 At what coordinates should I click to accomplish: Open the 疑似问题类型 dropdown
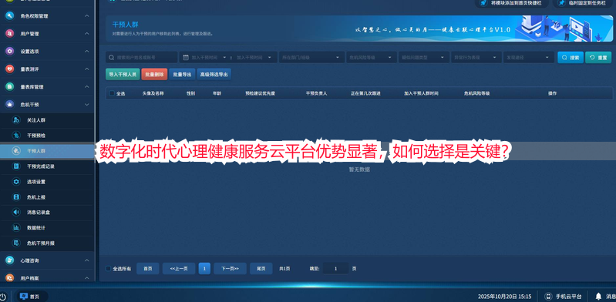click(x=424, y=57)
